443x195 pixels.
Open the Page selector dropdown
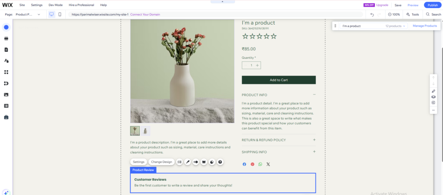pos(28,14)
